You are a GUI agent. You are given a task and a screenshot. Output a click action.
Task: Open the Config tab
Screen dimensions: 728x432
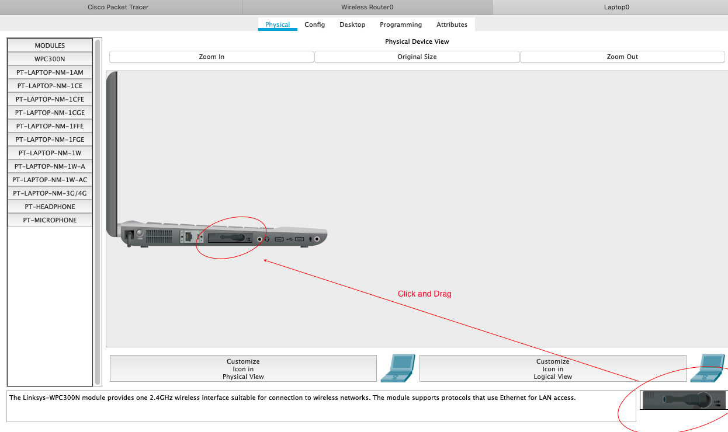coord(315,25)
